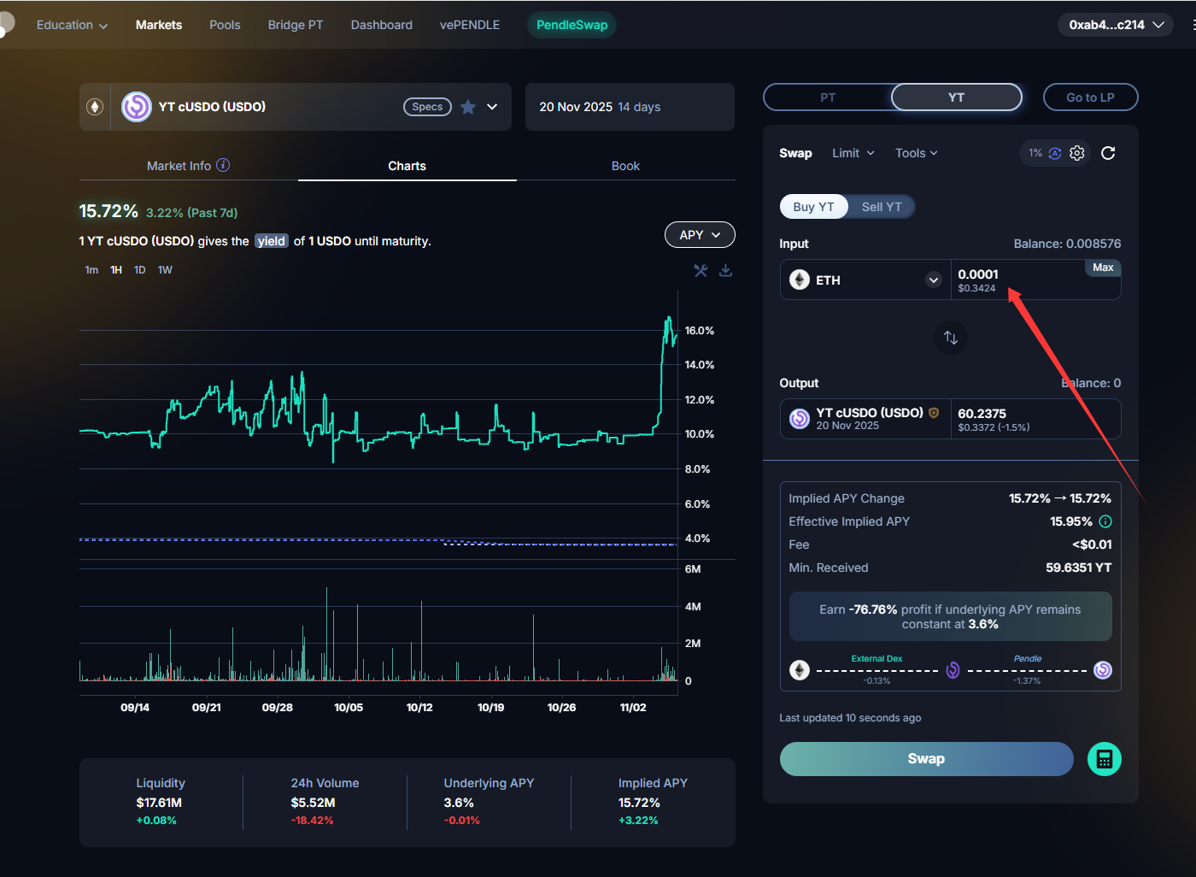1196x877 pixels.
Task: Select the Buy YT option
Action: 813,207
